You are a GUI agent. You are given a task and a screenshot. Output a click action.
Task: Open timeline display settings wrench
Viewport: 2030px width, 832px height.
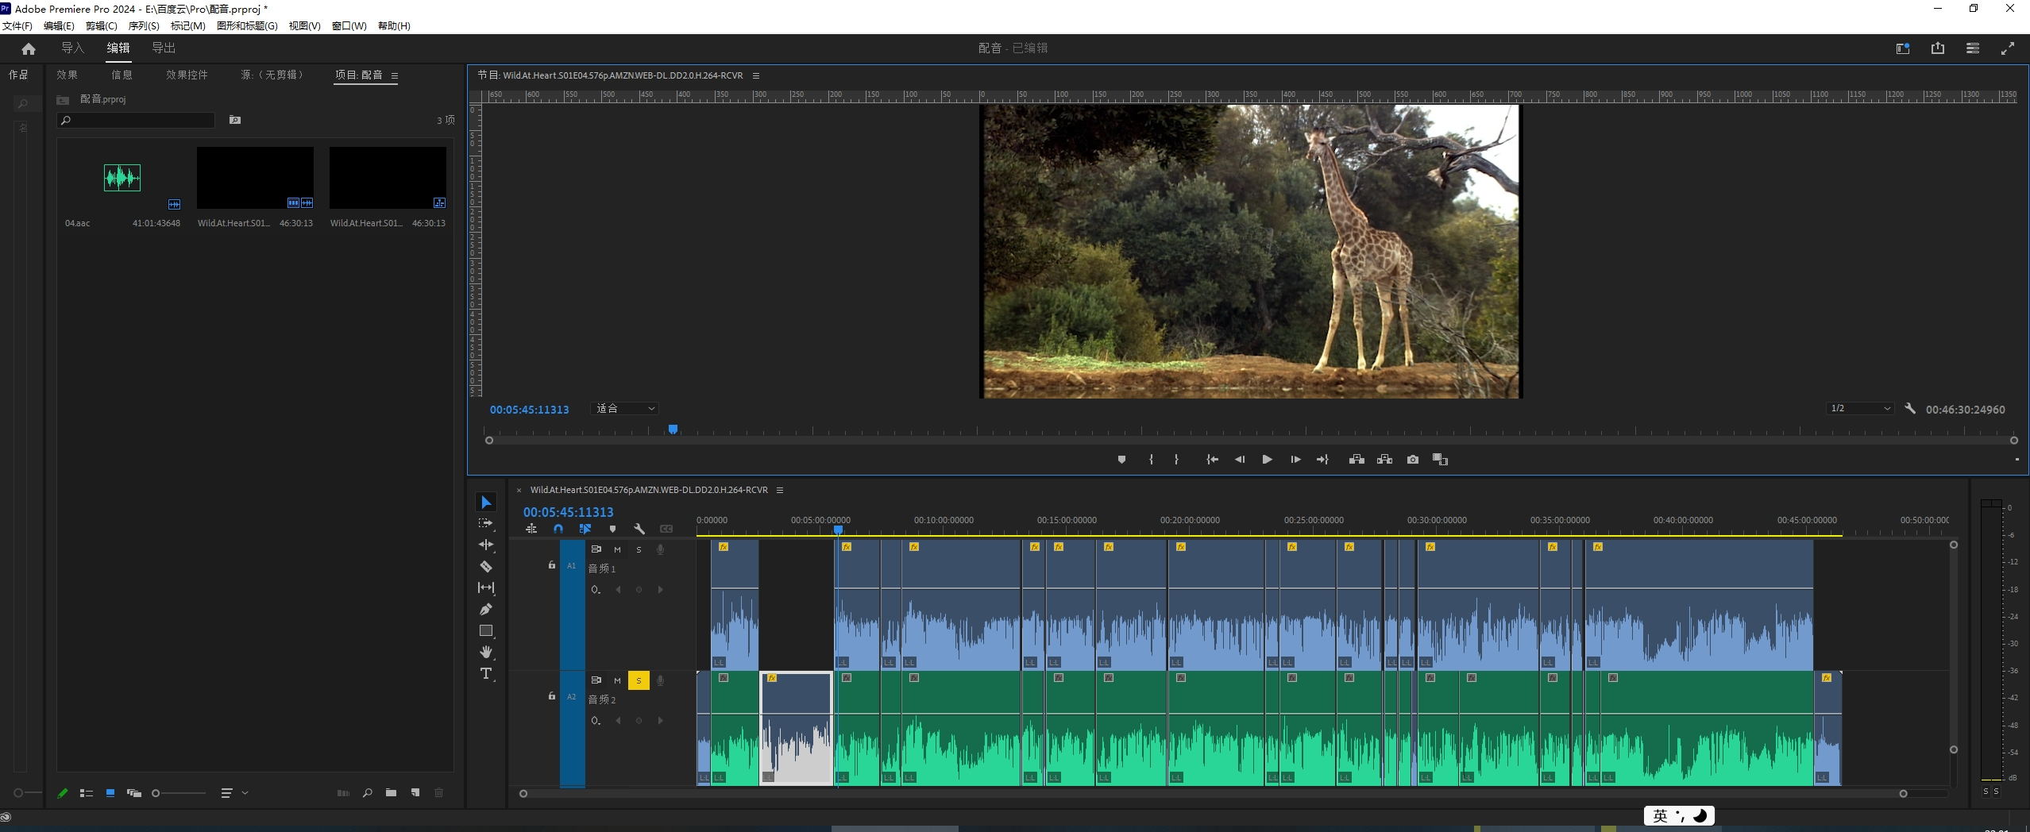click(639, 529)
